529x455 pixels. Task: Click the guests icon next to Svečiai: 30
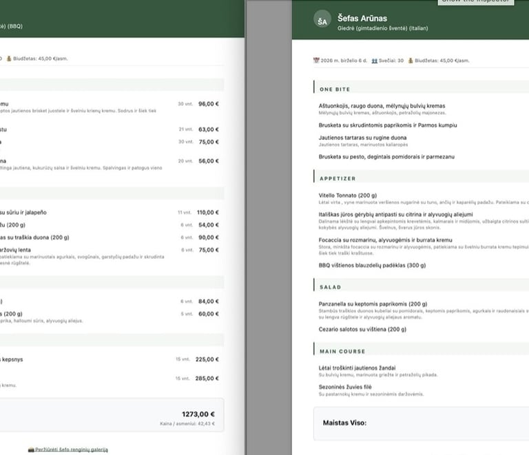click(x=375, y=61)
